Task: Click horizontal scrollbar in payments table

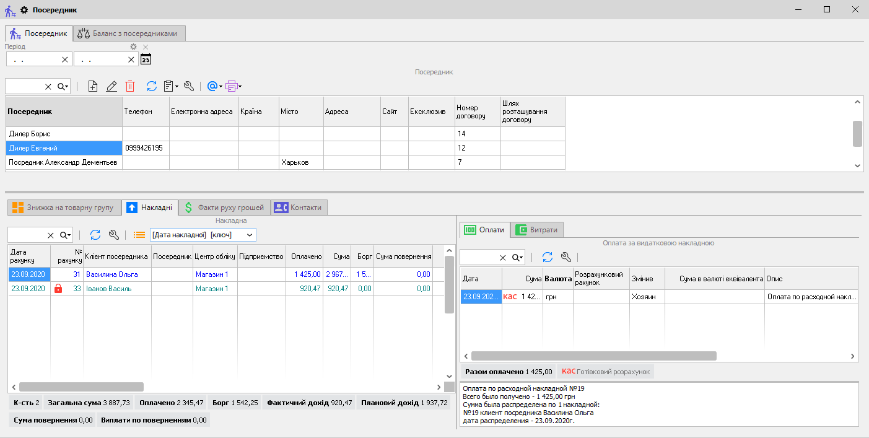Action: click(593, 356)
